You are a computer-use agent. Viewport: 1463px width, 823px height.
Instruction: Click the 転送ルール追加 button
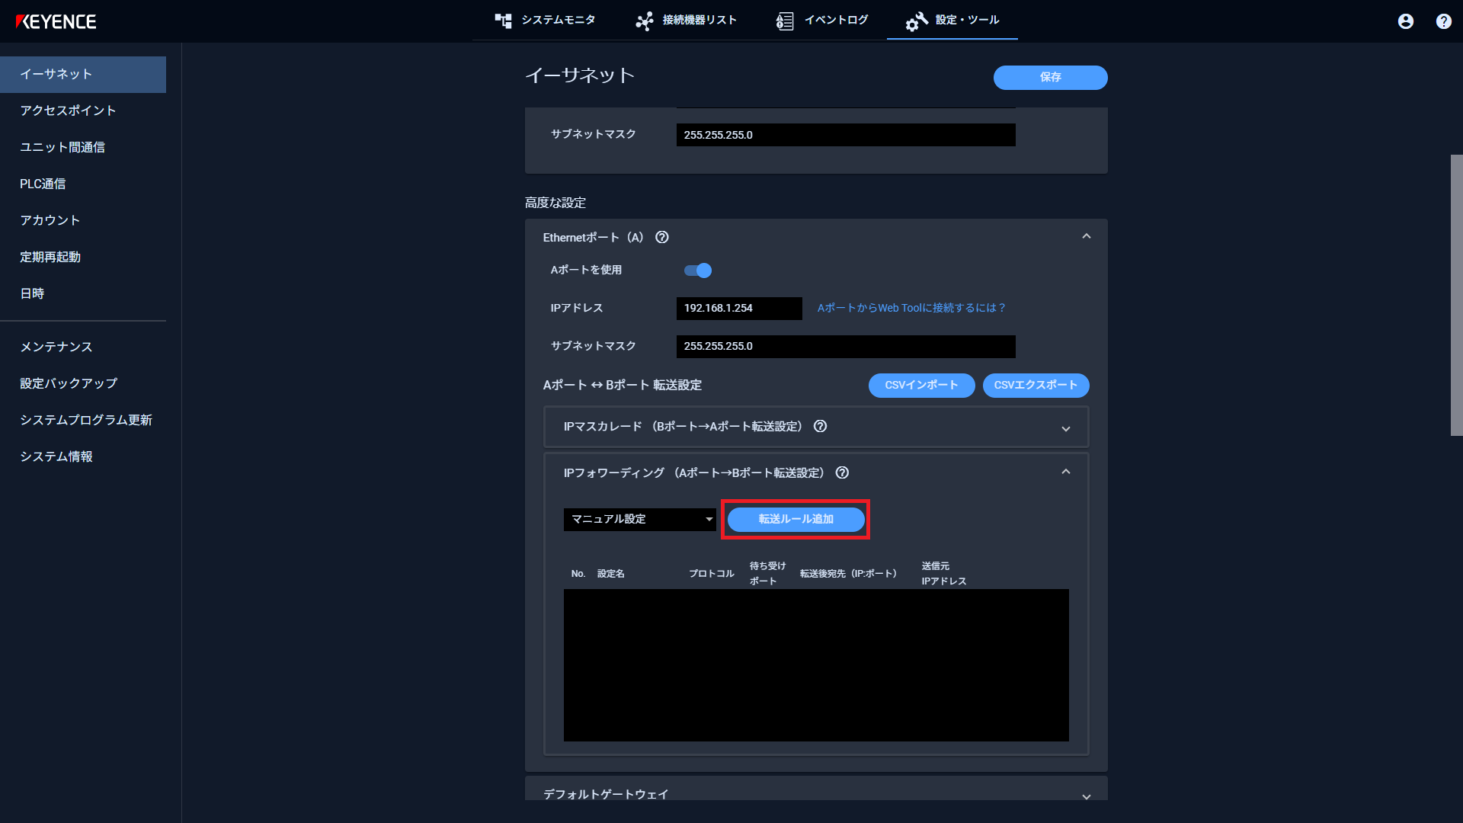coord(796,519)
